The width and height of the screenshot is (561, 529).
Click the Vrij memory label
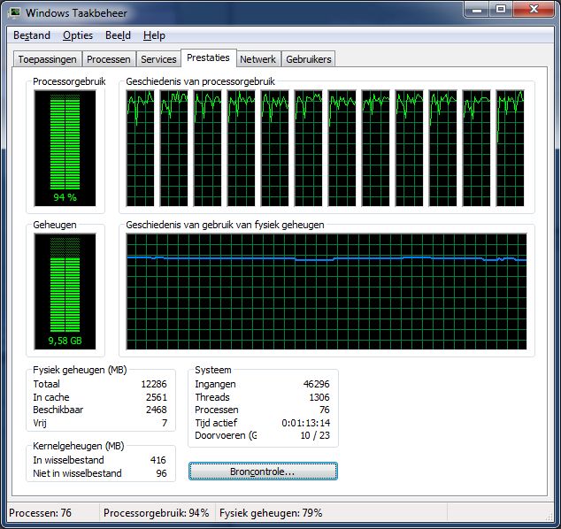(40, 423)
